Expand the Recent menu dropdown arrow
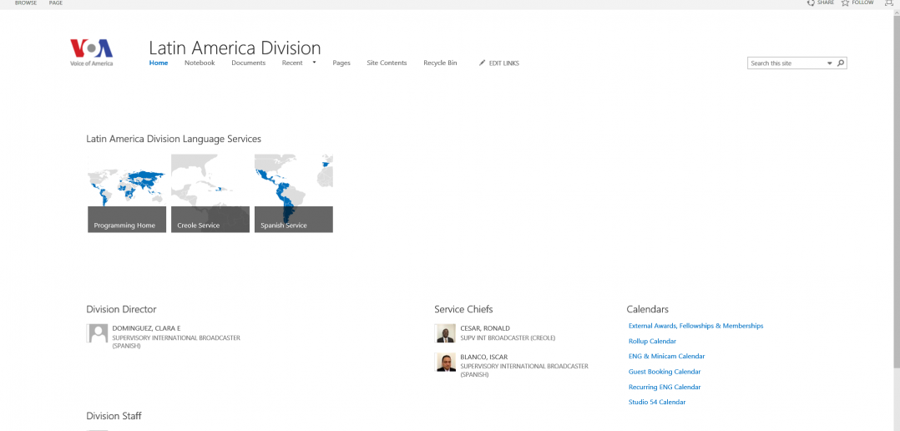The height and width of the screenshot is (431, 900). point(314,63)
